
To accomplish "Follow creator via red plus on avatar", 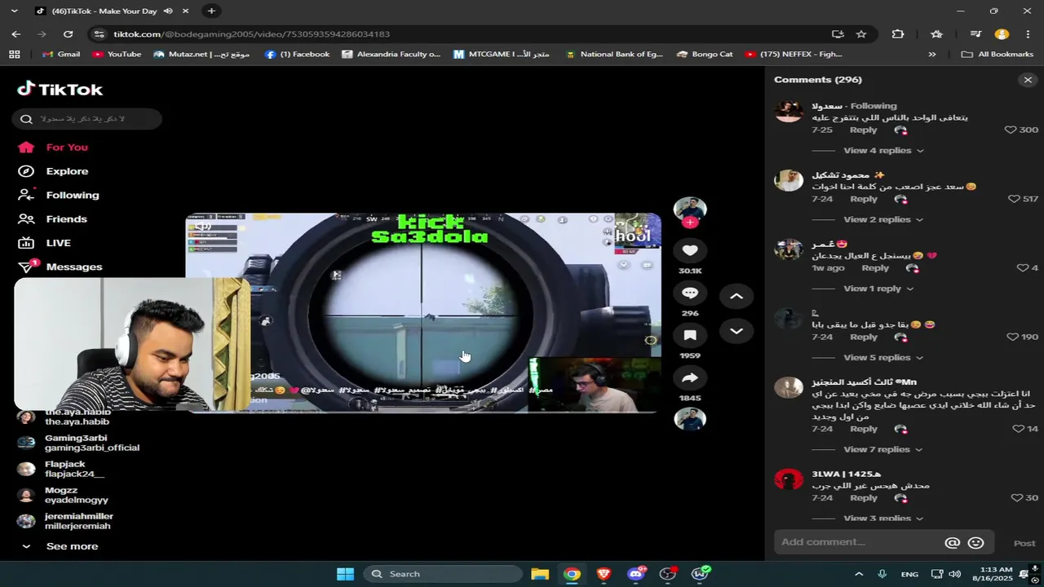I will click(690, 223).
